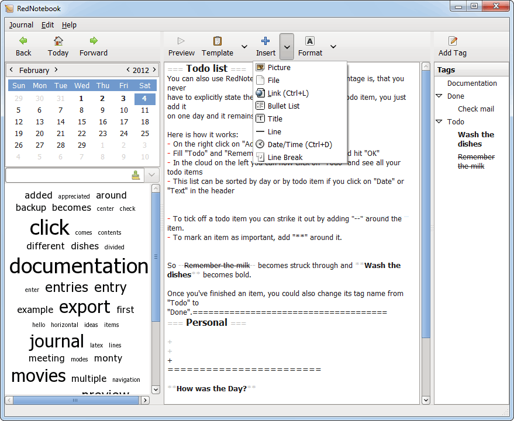Viewport: 514px width, 421px height.
Task: Collapse the Done tag tree node
Action: 439,96
